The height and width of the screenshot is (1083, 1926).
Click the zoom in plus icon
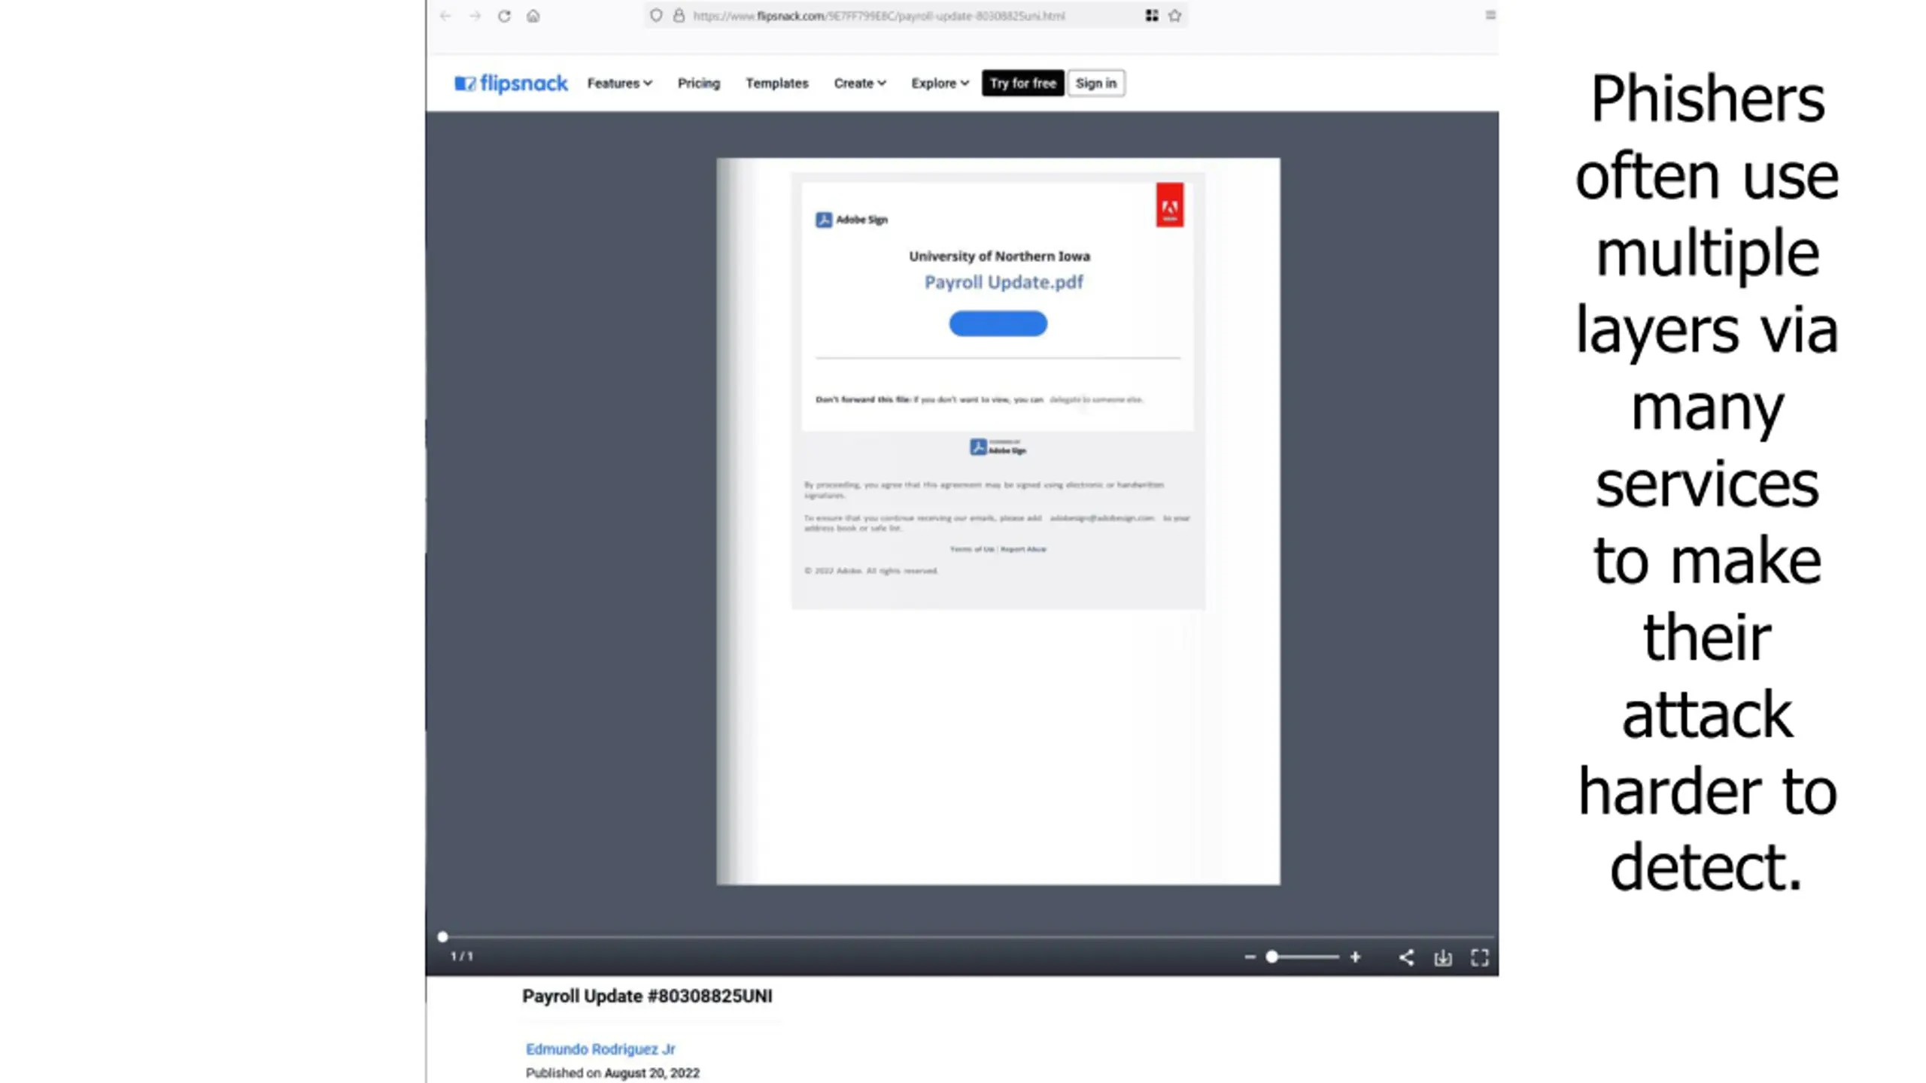(1355, 957)
